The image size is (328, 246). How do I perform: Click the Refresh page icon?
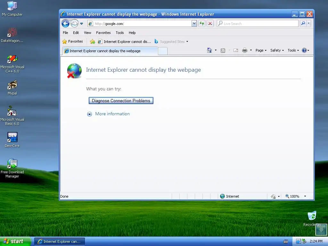coord(202,23)
